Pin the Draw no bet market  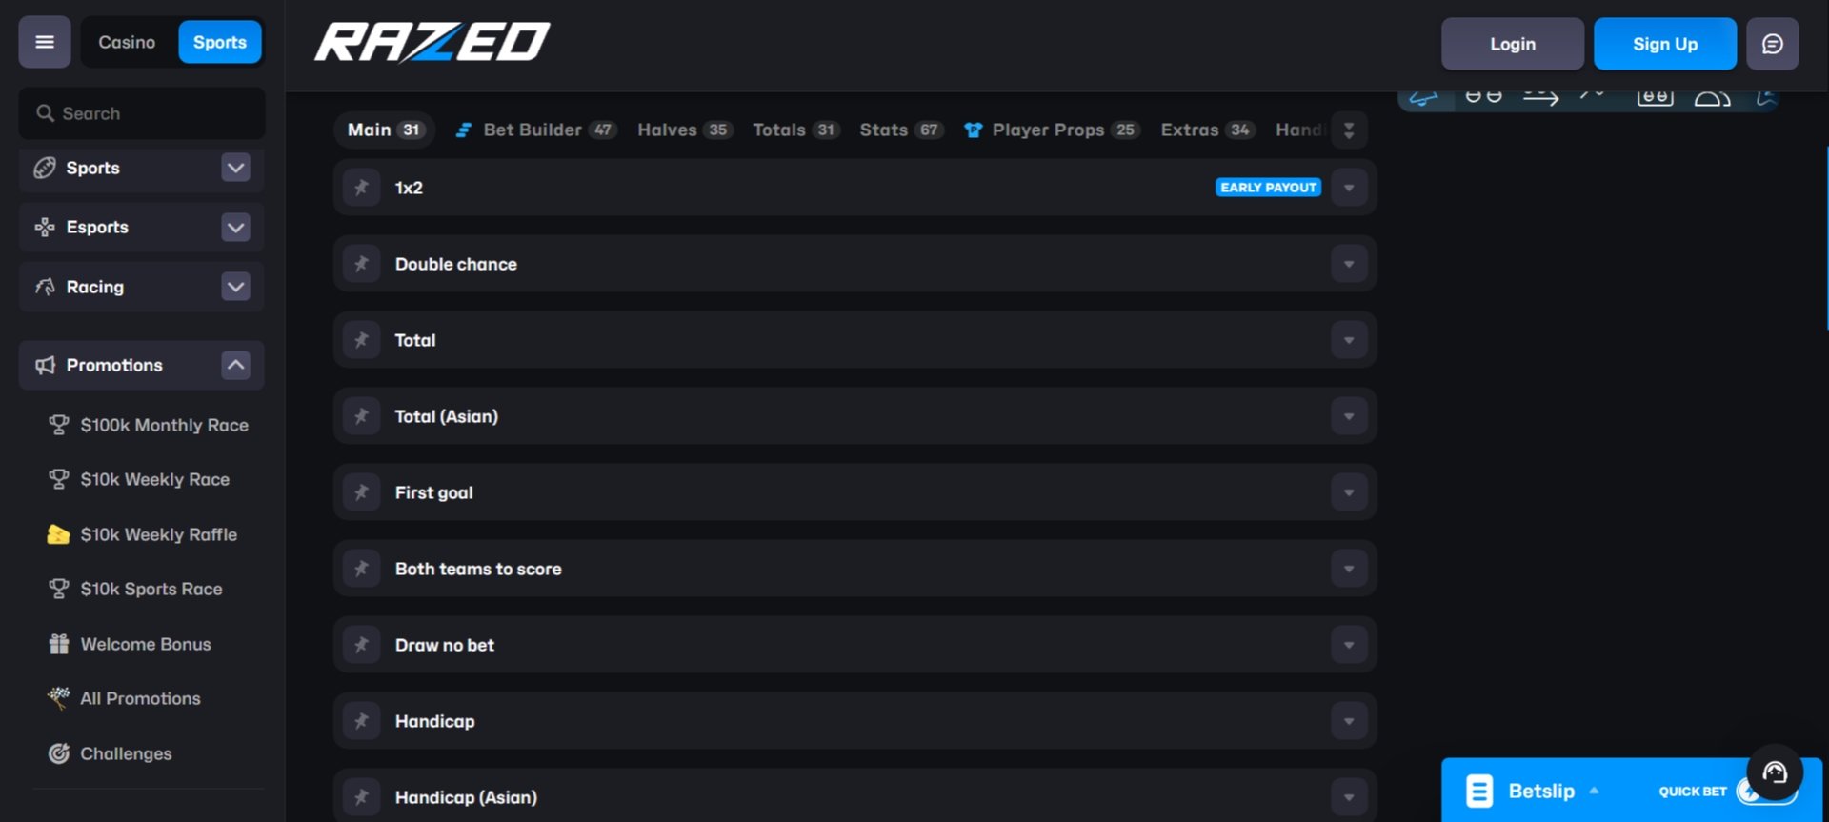[x=362, y=645]
